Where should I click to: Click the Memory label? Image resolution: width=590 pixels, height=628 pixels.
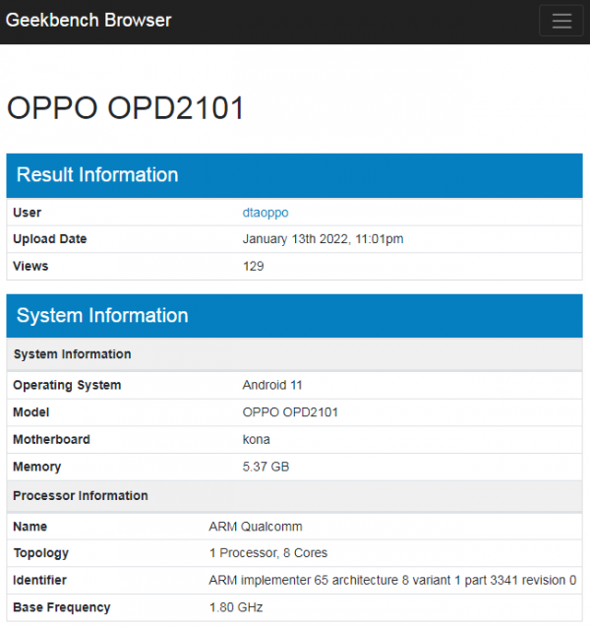coord(36,467)
